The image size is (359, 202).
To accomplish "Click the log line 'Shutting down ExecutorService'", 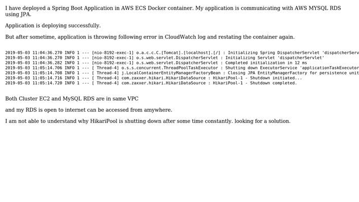I will point(182,68).
